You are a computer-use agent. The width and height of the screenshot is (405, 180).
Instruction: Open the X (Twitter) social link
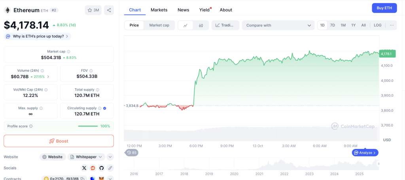click(x=84, y=168)
